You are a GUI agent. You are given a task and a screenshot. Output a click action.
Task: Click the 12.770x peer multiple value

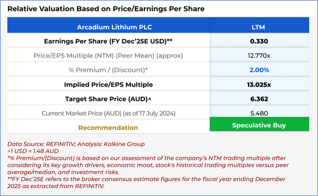pyautogui.click(x=259, y=56)
